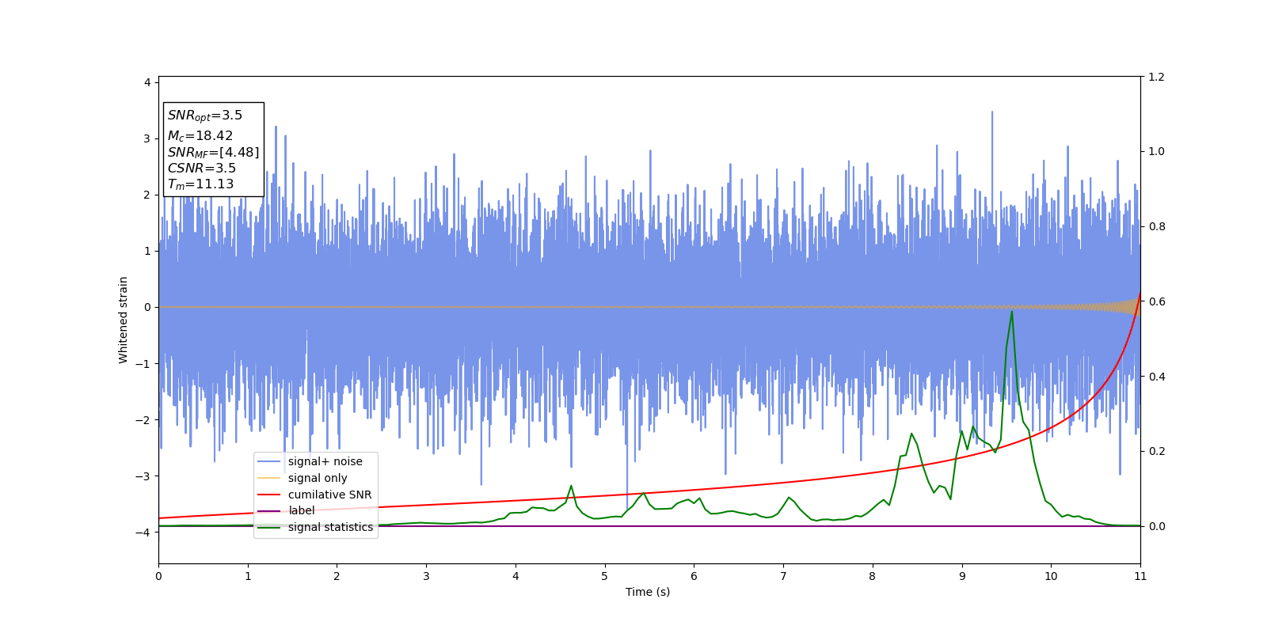Click the left axis tick label −4

tap(143, 533)
